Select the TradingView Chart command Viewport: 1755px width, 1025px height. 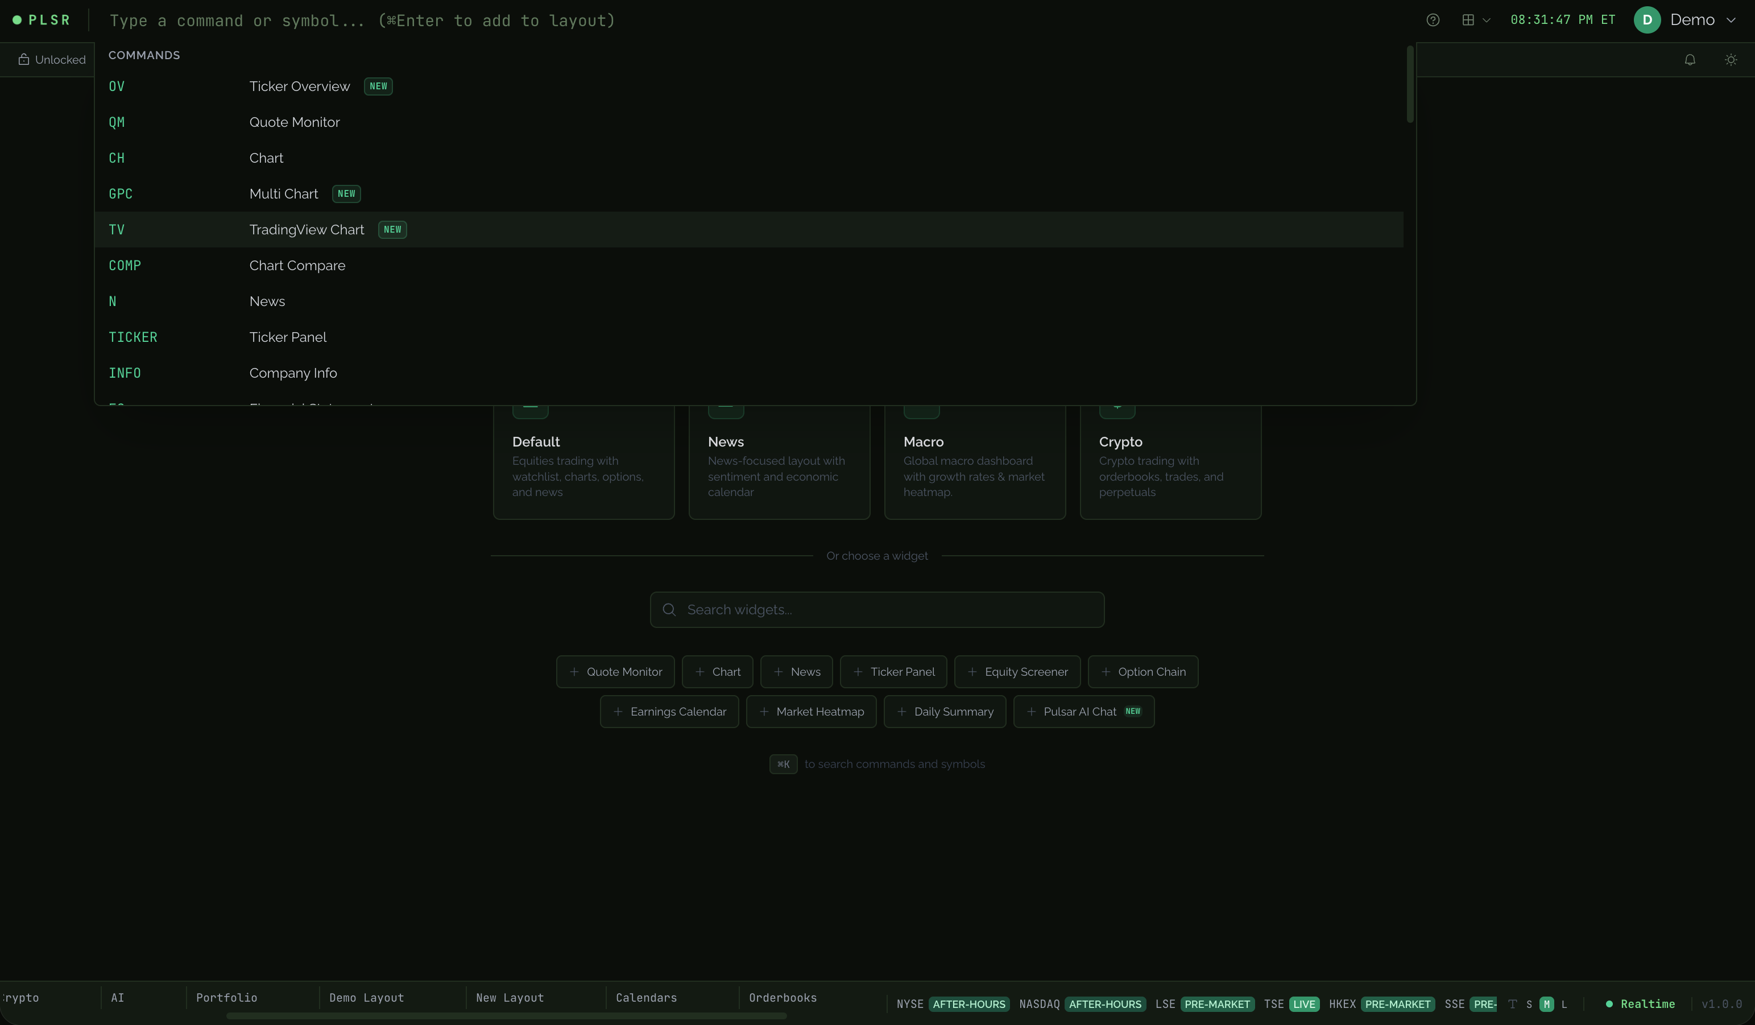pyautogui.click(x=307, y=229)
